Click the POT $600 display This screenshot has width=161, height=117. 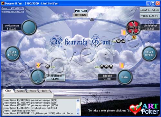81,11
